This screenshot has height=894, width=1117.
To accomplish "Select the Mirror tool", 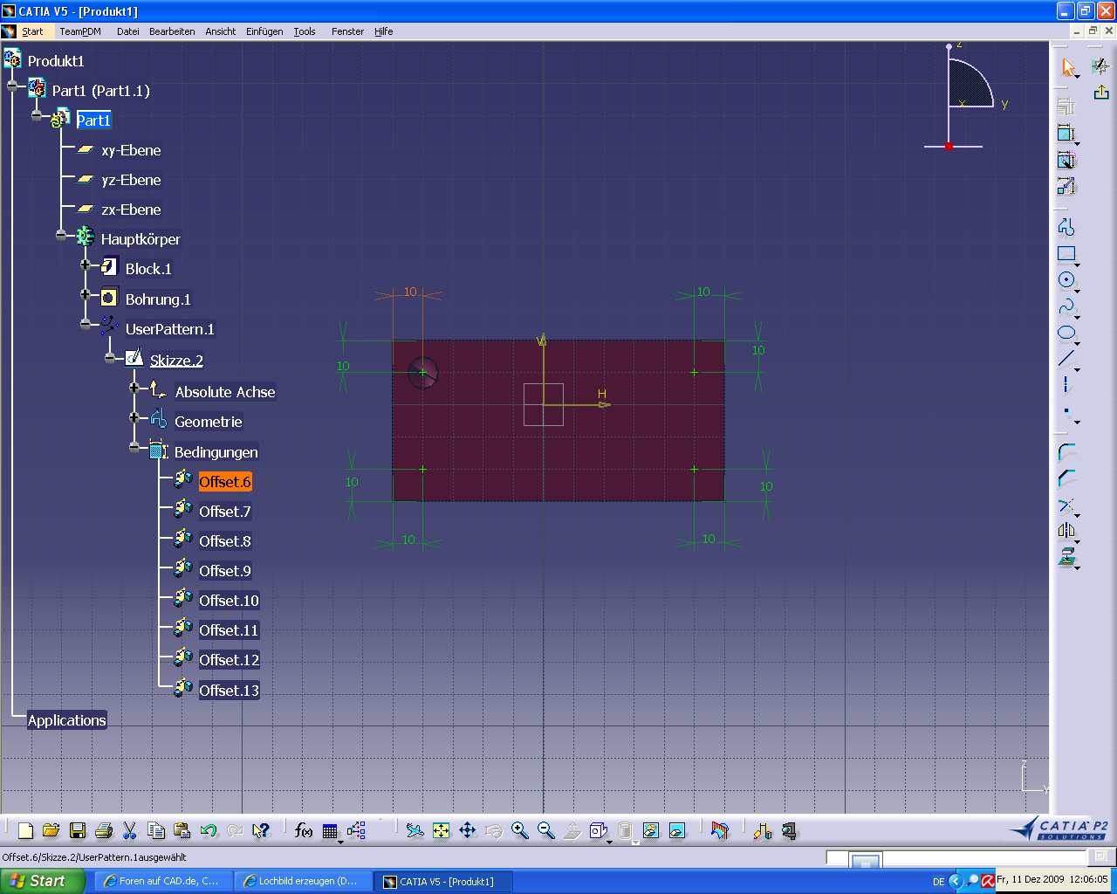I will tap(1066, 531).
